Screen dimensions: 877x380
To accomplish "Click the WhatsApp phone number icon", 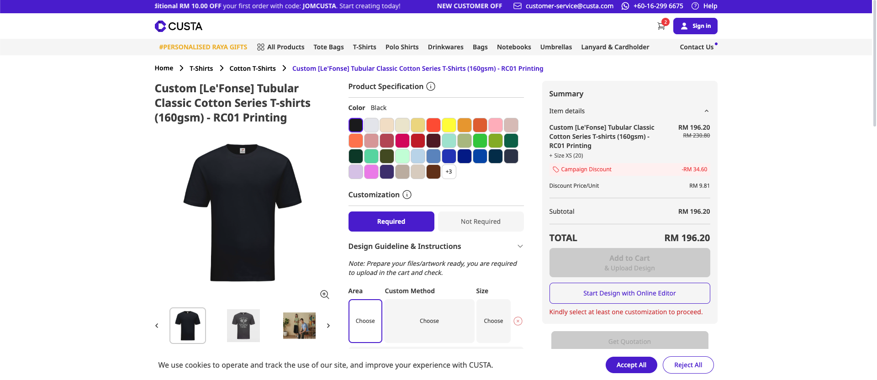I will 625,6.
